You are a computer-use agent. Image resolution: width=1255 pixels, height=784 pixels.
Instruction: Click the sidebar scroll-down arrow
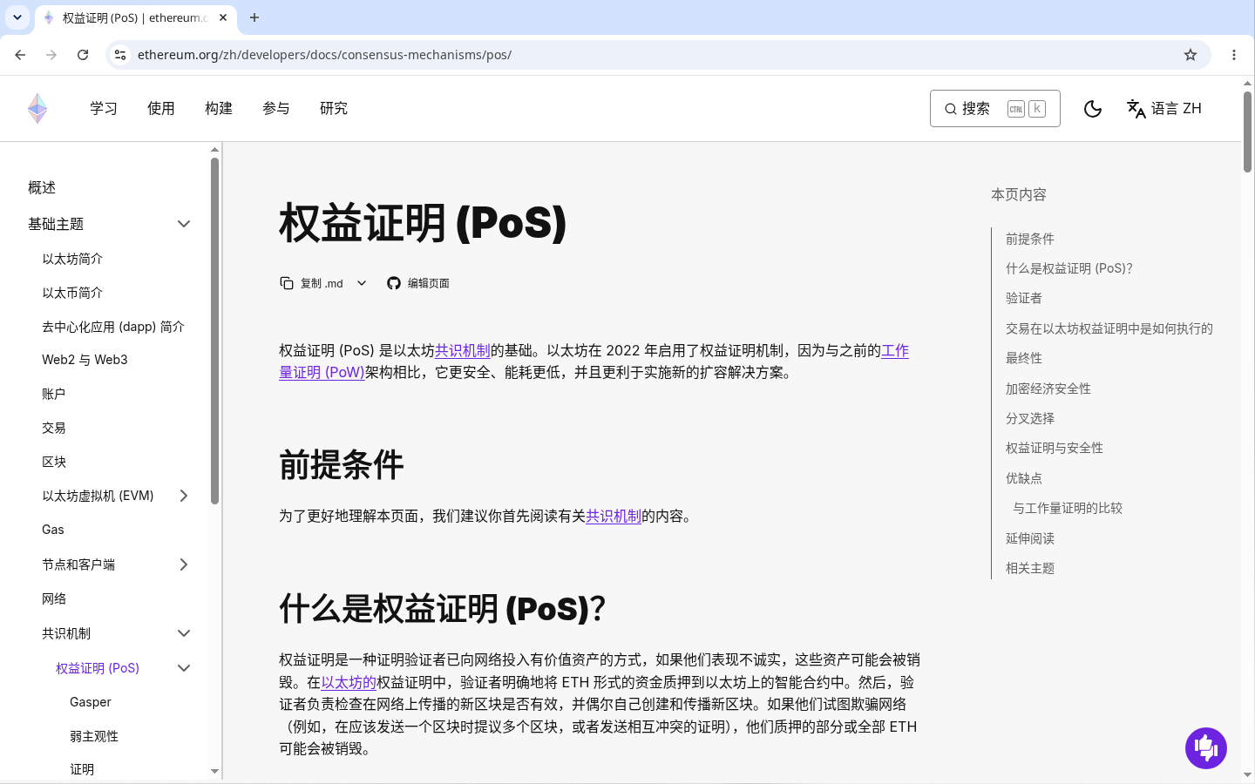[x=214, y=771]
